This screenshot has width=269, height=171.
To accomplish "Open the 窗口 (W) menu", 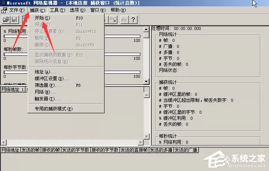I will 98,10.
